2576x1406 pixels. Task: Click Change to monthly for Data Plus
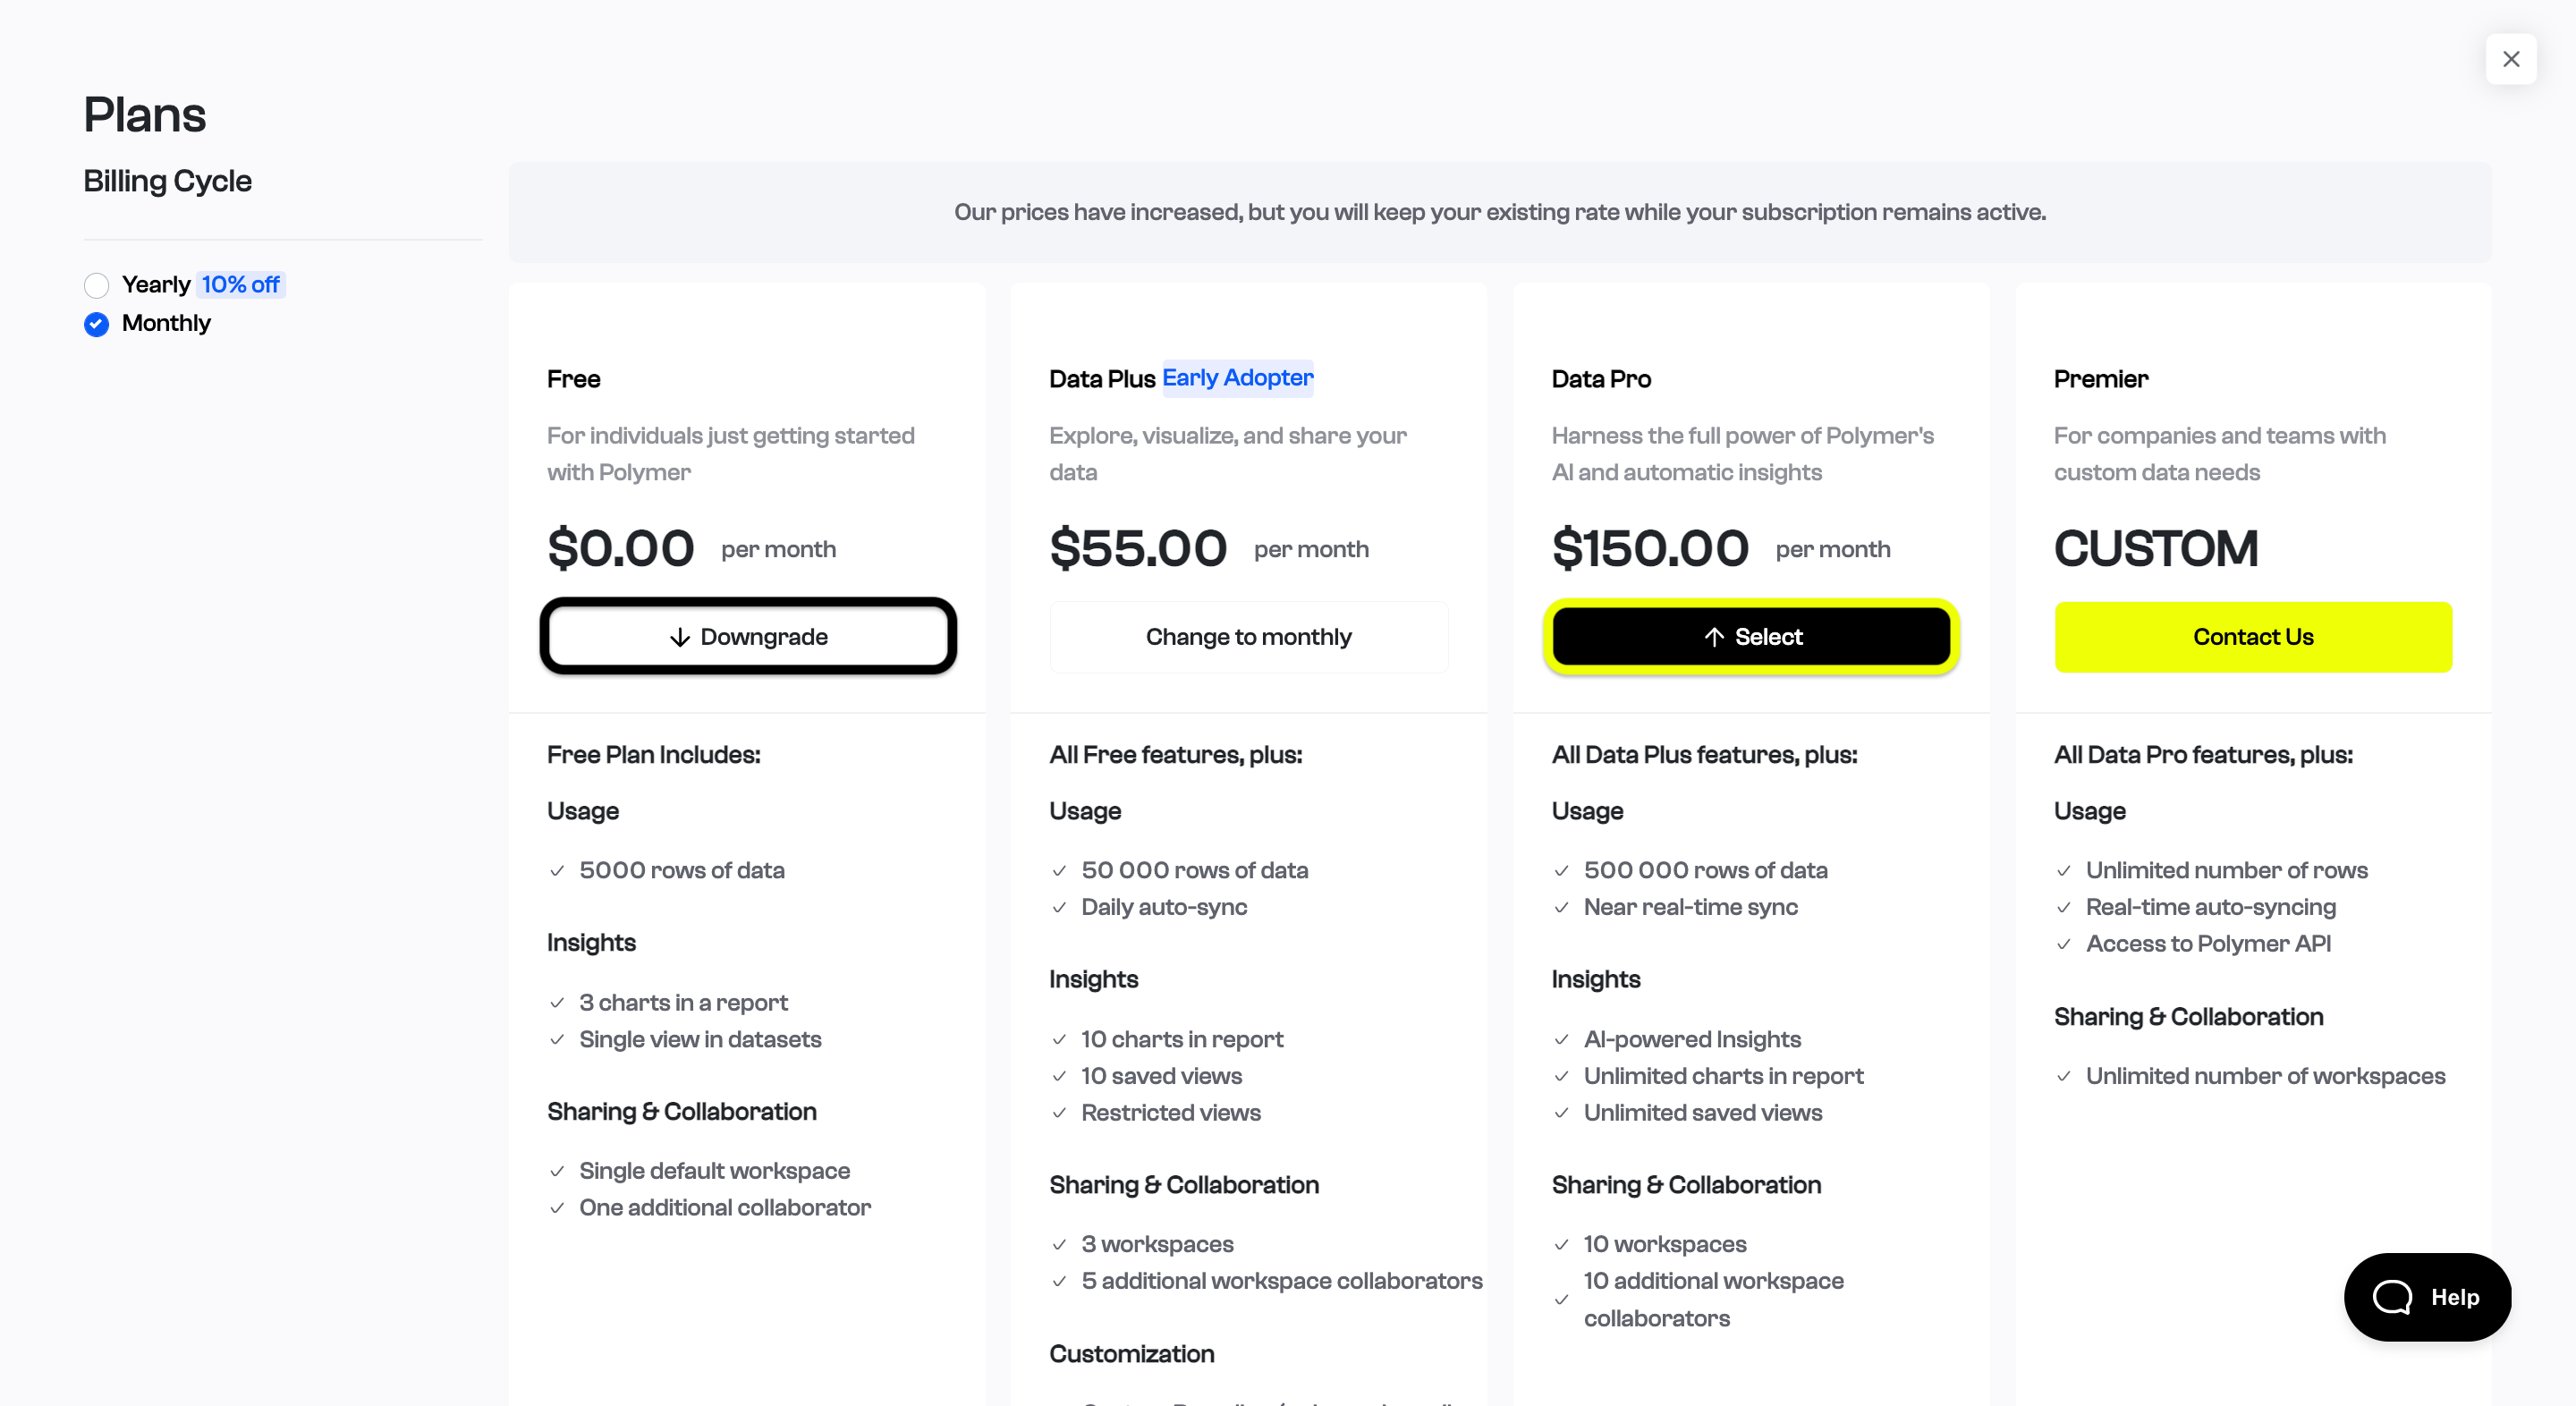pyautogui.click(x=1248, y=636)
